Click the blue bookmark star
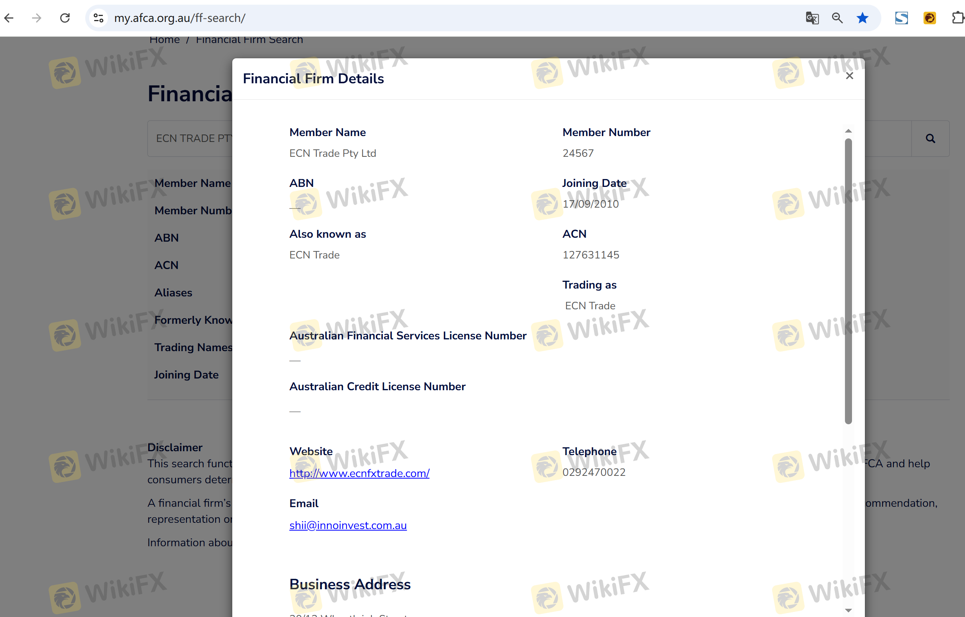The image size is (965, 617). (863, 18)
